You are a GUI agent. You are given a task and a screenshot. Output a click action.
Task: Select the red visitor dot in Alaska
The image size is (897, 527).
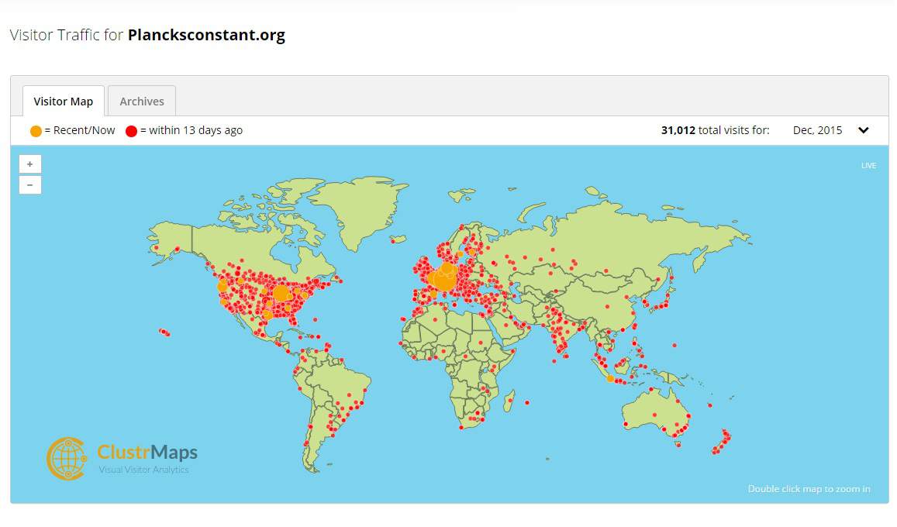tap(178, 250)
